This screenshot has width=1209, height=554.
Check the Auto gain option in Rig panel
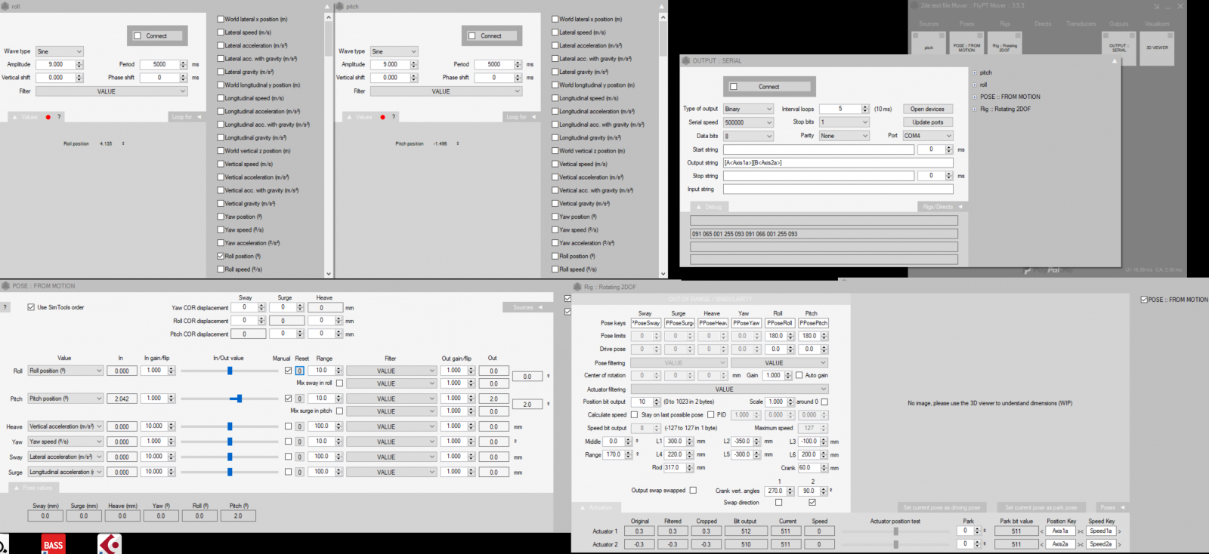click(799, 375)
